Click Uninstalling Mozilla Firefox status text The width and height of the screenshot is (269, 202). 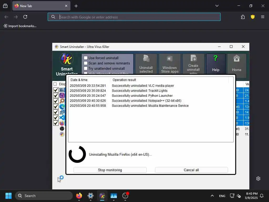120,154
